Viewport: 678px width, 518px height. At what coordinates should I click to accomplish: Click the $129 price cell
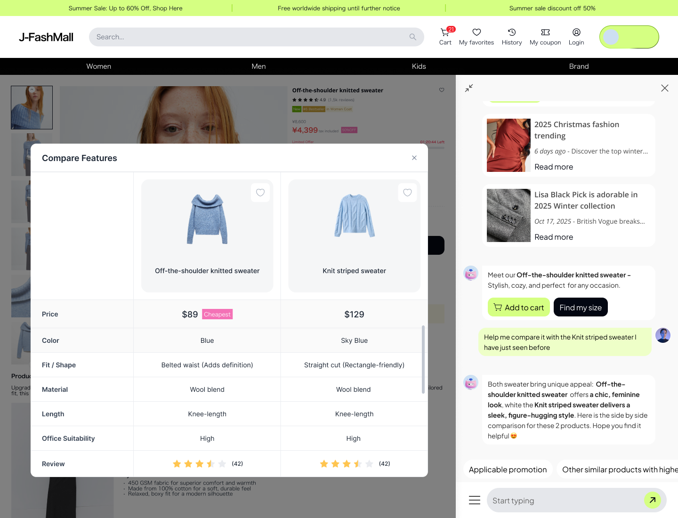pyautogui.click(x=354, y=314)
